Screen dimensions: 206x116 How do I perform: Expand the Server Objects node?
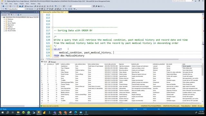click(4, 23)
